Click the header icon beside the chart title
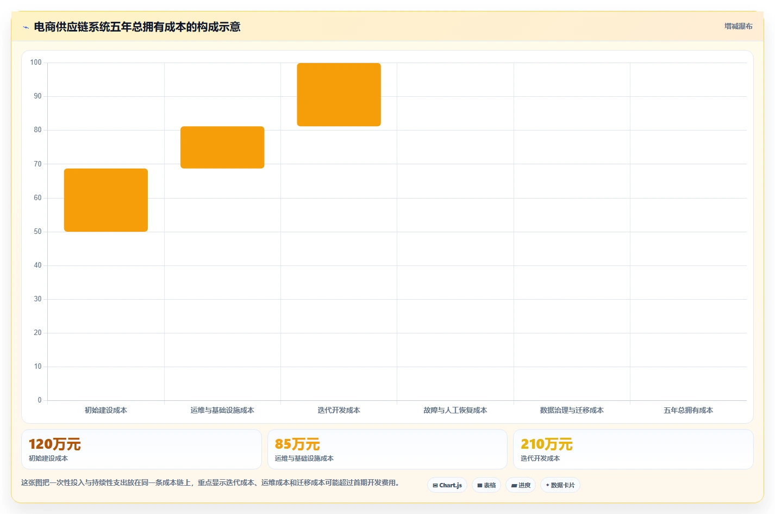 coord(26,27)
